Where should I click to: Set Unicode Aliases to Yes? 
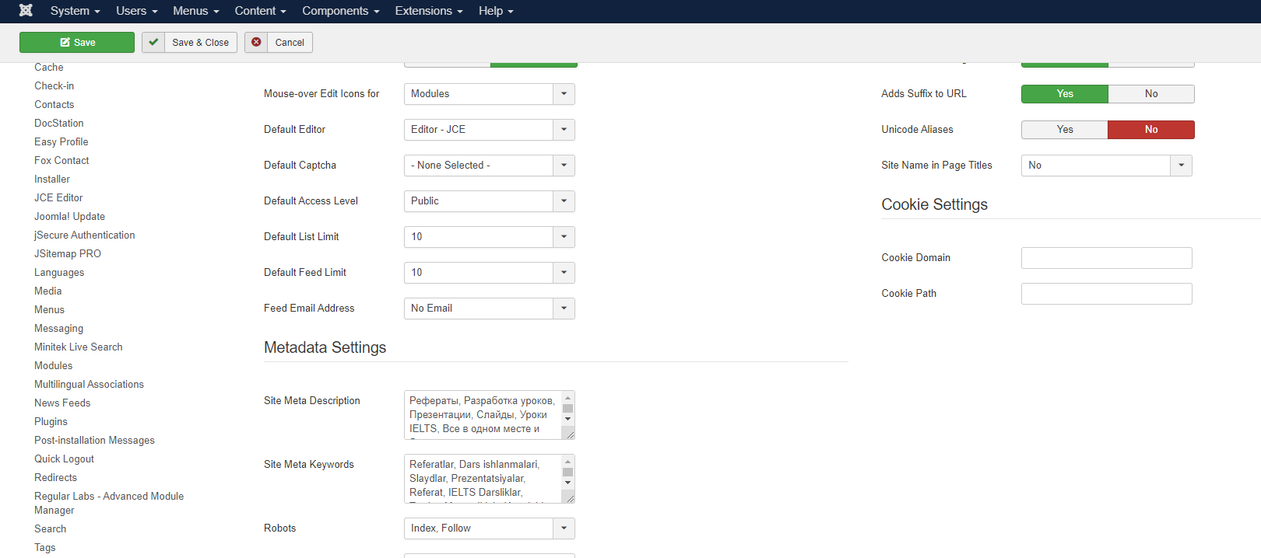1064,130
